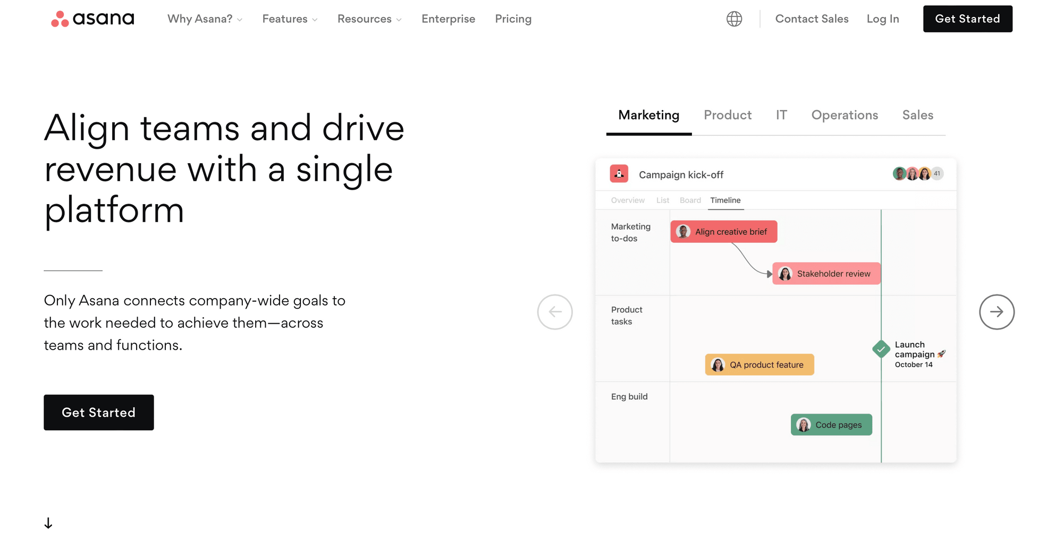Screen dimensions: 1063x549
Task: Open the Resources dropdown
Action: (369, 19)
